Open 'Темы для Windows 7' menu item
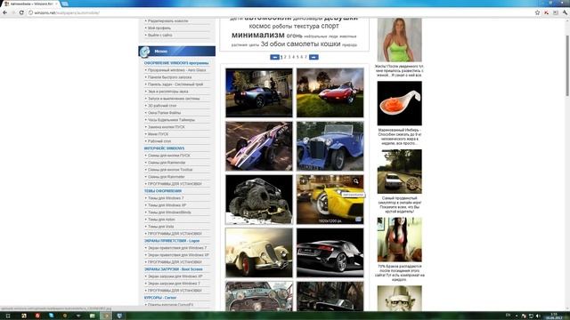Image resolution: width=570 pixels, height=320 pixels. tap(166, 198)
